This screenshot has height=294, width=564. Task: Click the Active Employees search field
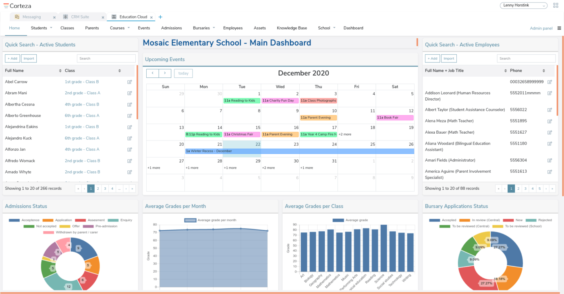click(526, 58)
